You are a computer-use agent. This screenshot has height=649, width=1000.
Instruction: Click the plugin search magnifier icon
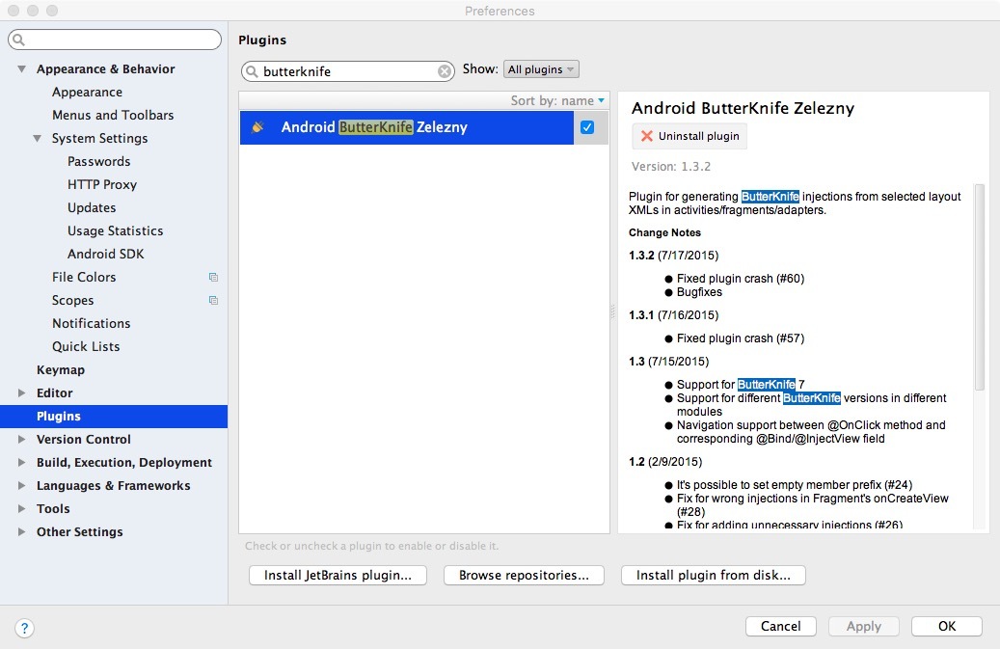253,71
